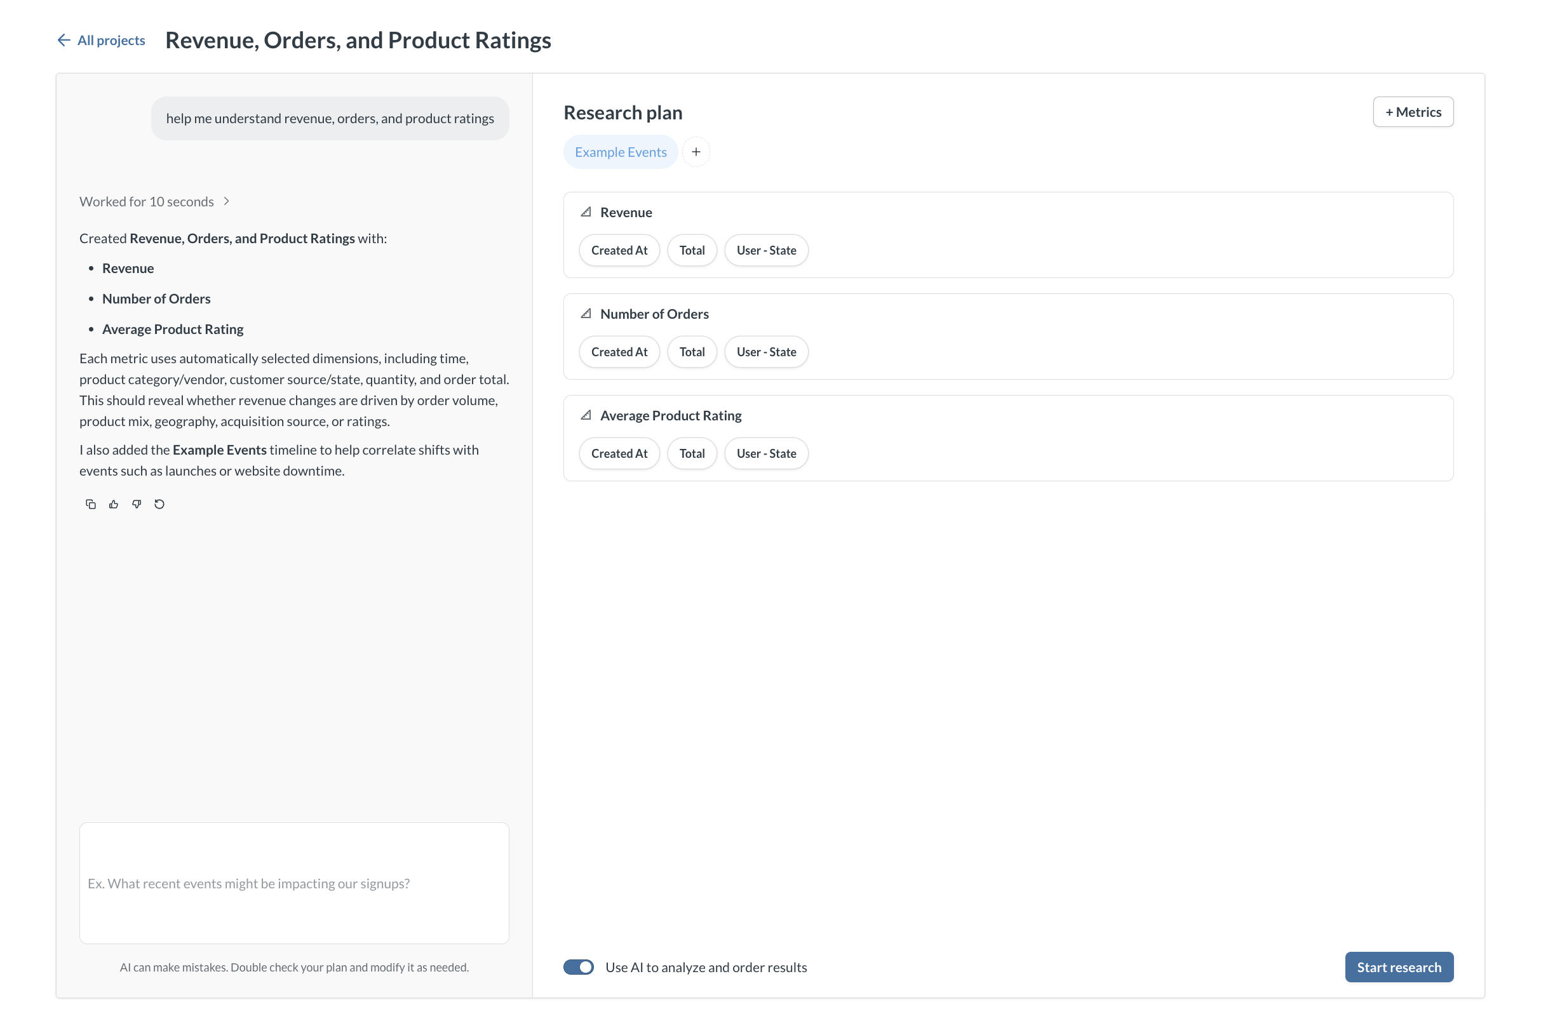The width and height of the screenshot is (1541, 1035).
Task: Click the back arrow to All projects
Action: (64, 40)
